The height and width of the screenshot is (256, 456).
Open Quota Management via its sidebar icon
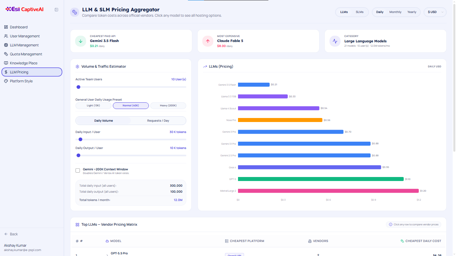[6, 54]
